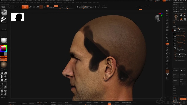Select the Draw mode icon
The height and width of the screenshot is (105, 187).
[x=27, y=7]
